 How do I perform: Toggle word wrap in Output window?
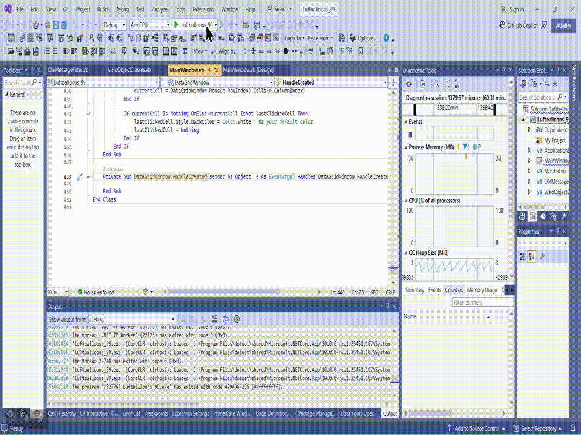click(225, 319)
